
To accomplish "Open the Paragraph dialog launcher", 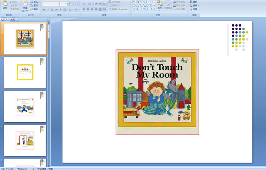I will click(x=129, y=15).
